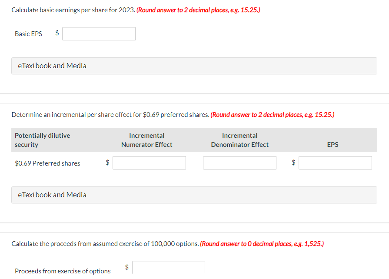This screenshot has height=279, width=389.
Task: Click the 'Incremental Denominator Effect' column header
Action: (x=239, y=140)
